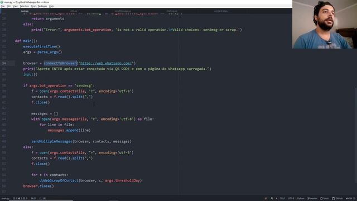Click the def main(): line
This screenshot has width=357, height=201.
pyautogui.click(x=26, y=41)
